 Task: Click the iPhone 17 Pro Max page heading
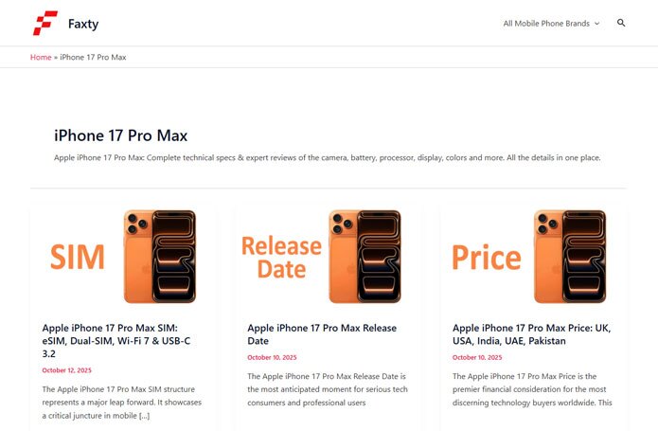coord(121,135)
